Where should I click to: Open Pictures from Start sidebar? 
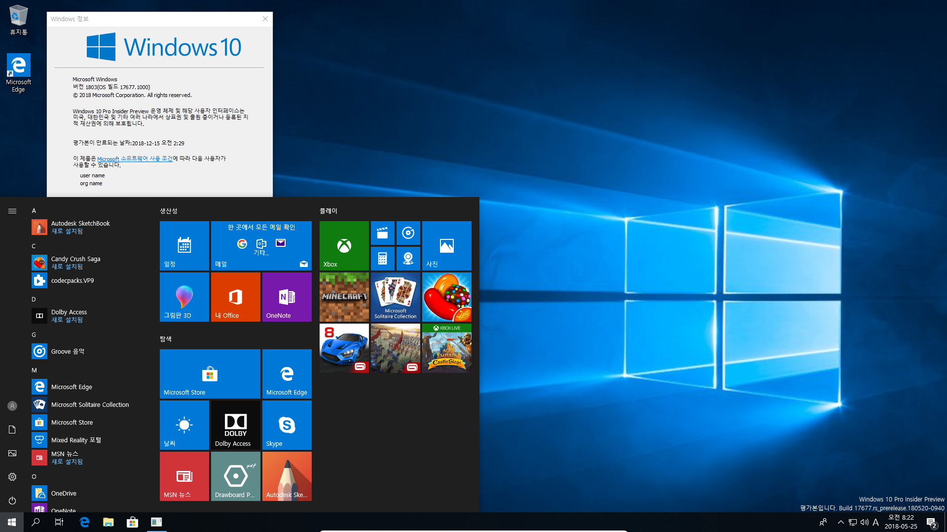click(x=12, y=453)
